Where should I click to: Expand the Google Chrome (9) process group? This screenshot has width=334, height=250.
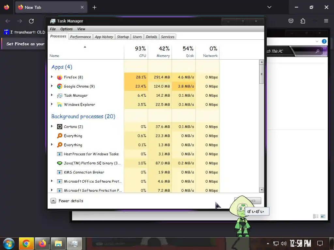(52, 86)
